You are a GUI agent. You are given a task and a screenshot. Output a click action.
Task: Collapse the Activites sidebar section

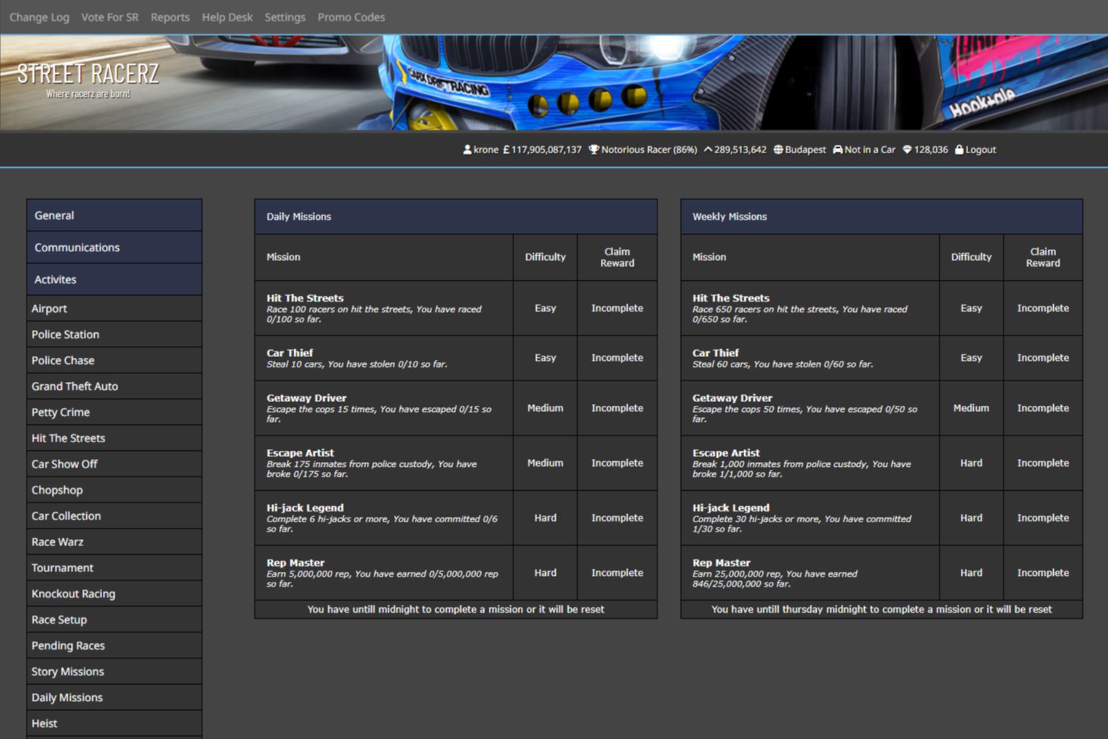point(114,280)
